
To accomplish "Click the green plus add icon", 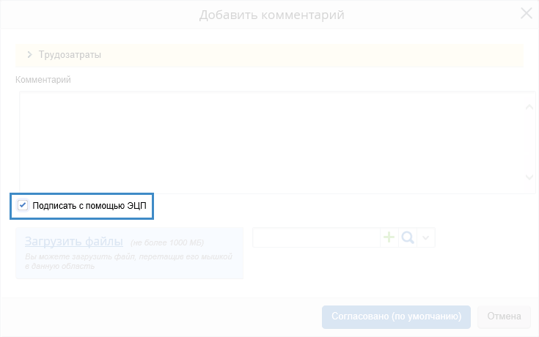I will point(389,237).
